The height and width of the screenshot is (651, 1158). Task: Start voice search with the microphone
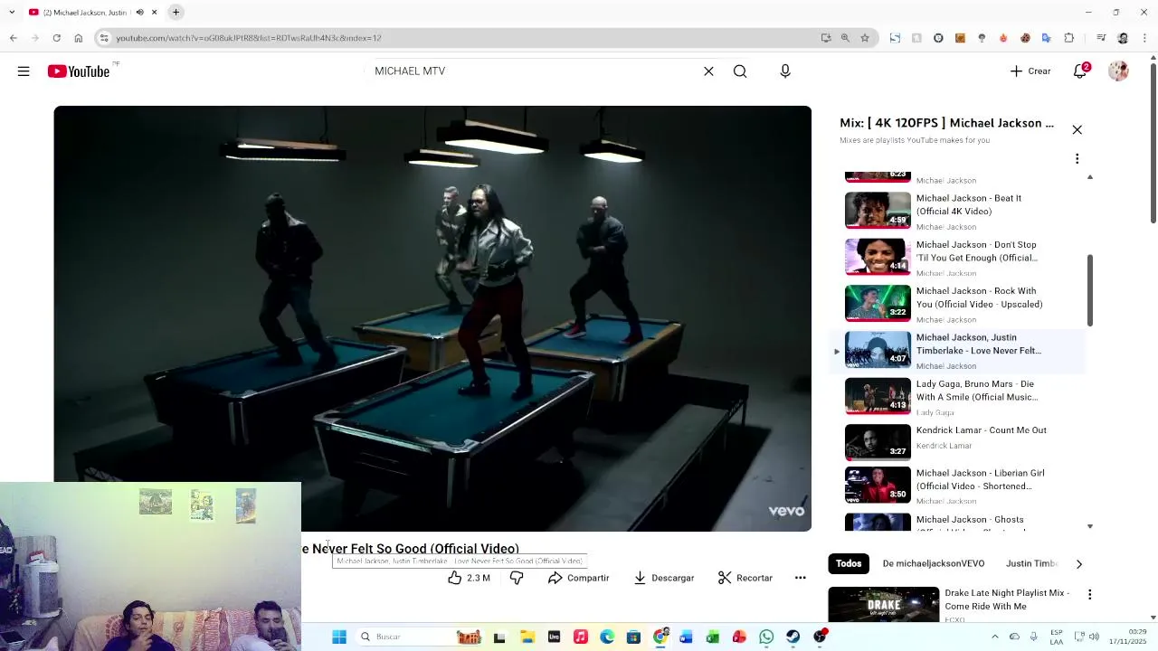785,71
